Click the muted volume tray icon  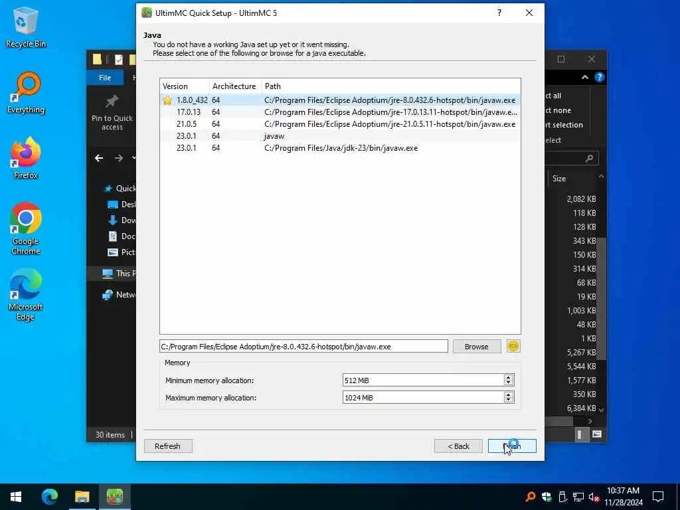click(594, 497)
